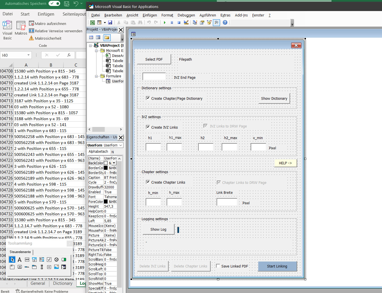This screenshot has width=382, height=293.
Task: Toggle Create Chapter/Page Dictionary checkbox
Action: click(148, 98)
